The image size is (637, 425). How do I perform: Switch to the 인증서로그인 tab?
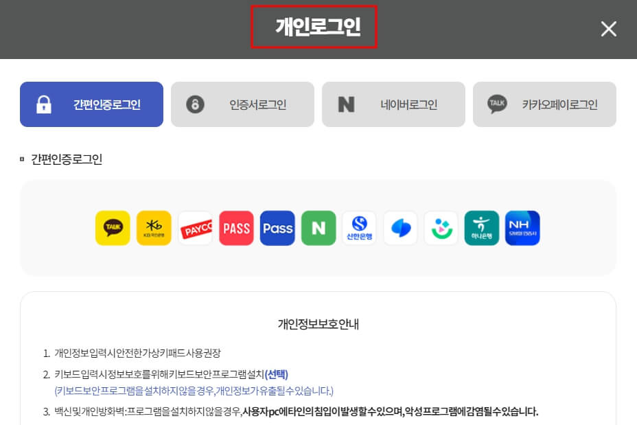pos(242,104)
